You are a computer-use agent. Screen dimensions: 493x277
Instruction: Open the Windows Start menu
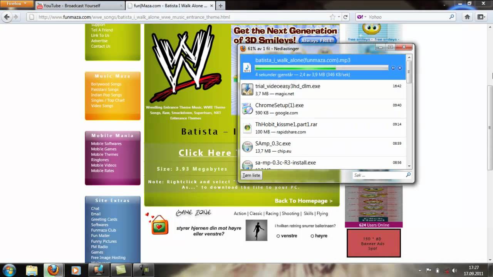[9, 270]
